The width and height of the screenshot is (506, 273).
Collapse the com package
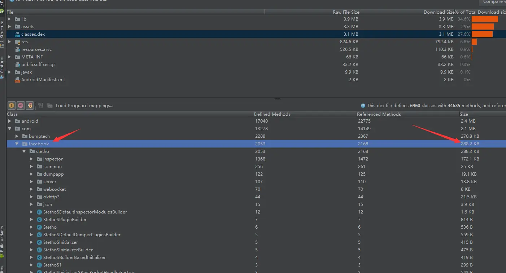(10, 129)
